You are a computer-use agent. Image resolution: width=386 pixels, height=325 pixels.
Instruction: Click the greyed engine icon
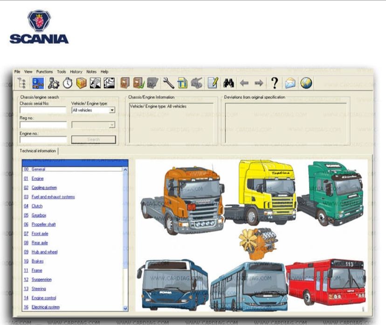(x=196, y=83)
